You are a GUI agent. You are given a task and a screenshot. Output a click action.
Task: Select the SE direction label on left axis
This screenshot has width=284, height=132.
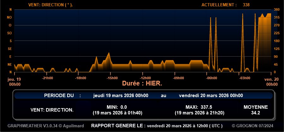9,49
